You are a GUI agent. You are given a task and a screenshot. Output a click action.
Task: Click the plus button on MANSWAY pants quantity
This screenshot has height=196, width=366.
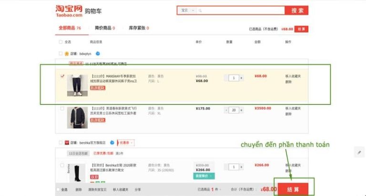241,78
